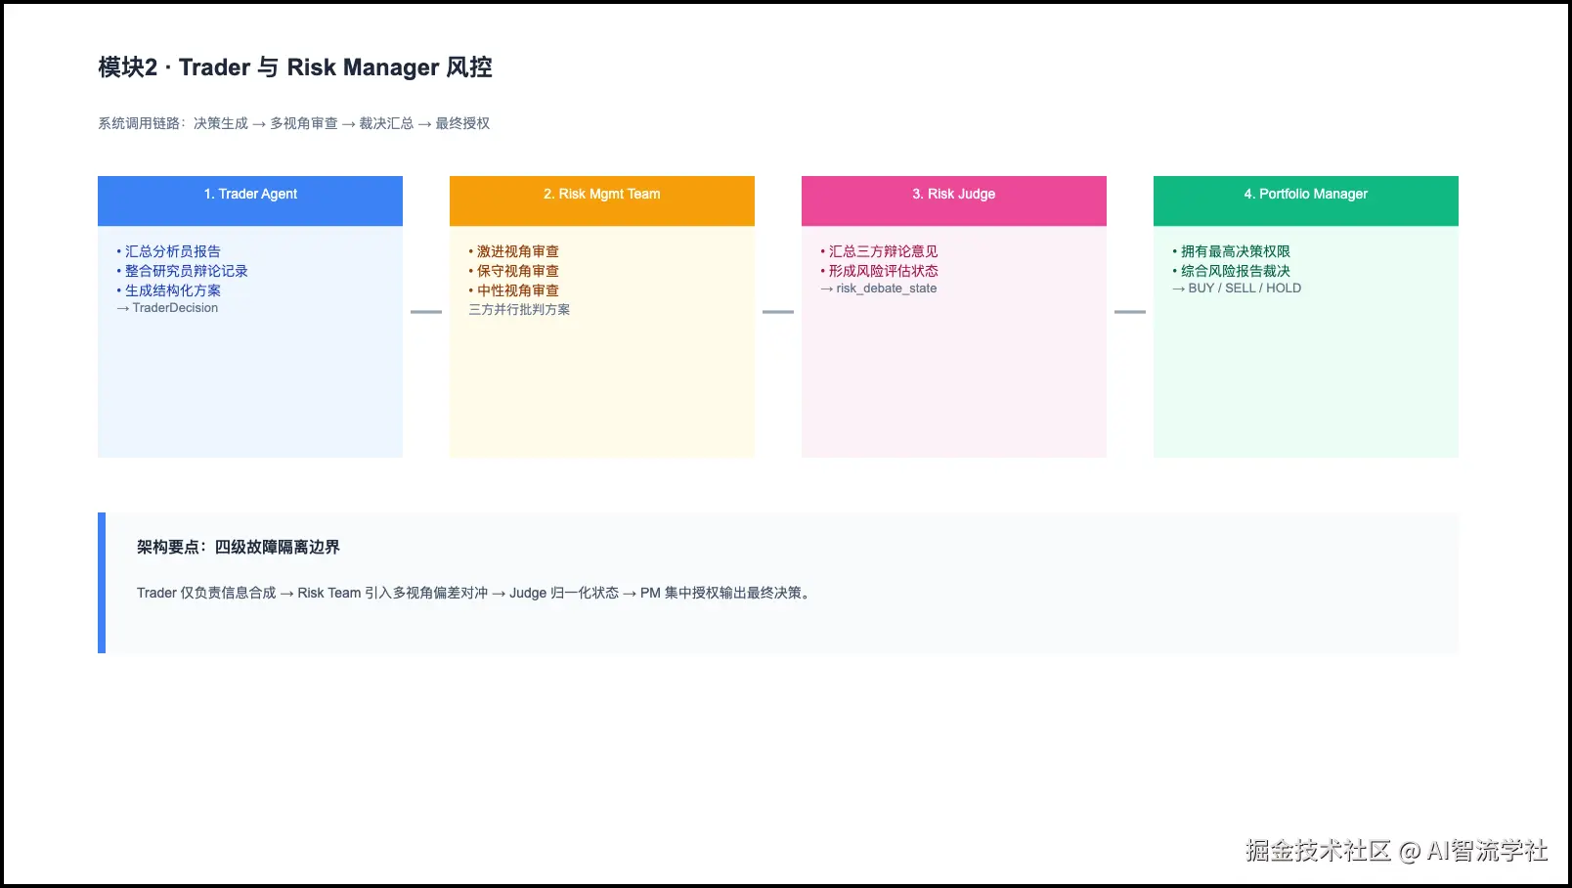Click the bullet 保守视角审查
The image size is (1572, 888).
click(x=514, y=271)
